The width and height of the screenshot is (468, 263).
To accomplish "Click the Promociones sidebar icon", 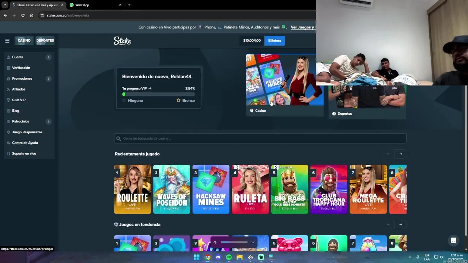I will (x=8, y=79).
